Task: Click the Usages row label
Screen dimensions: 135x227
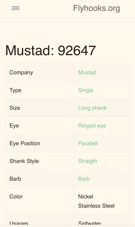Action: [19, 223]
